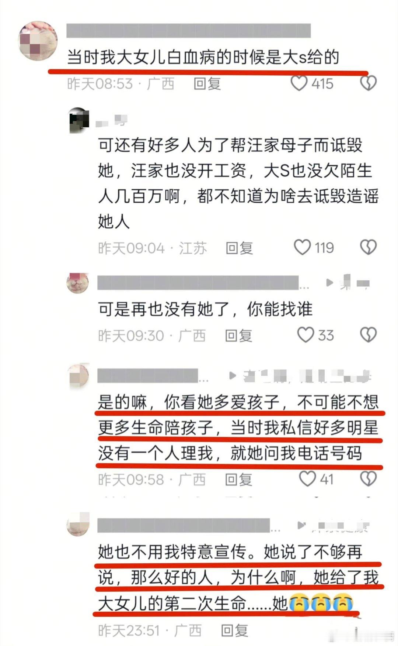Image resolution: width=398 pixels, height=646 pixels.
Task: Reply to the top comment at 08:53
Action: 207,84
